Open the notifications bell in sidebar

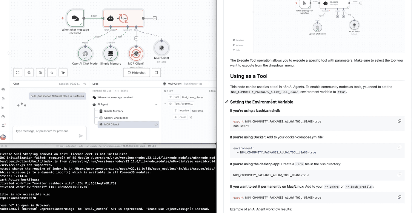click(x=3, y=126)
